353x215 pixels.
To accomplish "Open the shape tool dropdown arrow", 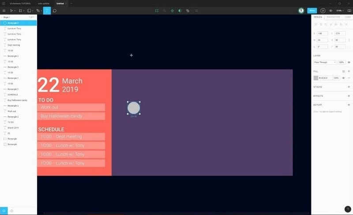I will 33,11.
